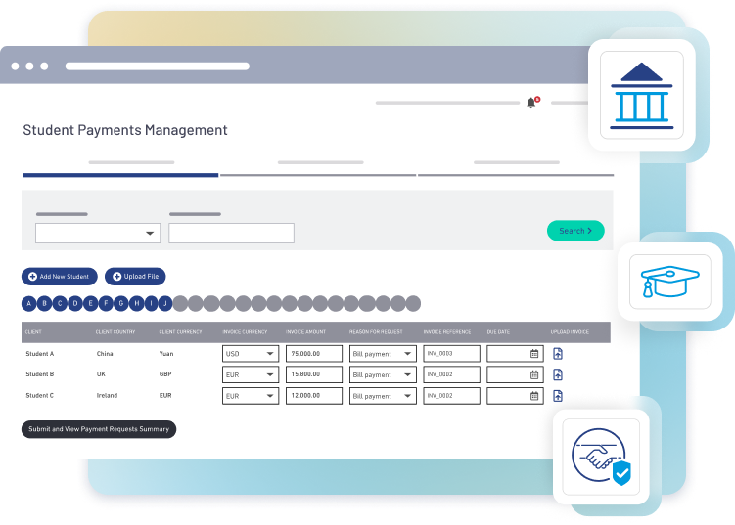Filter students by letter C
Viewport: 735px width, 525px height.
[60, 303]
